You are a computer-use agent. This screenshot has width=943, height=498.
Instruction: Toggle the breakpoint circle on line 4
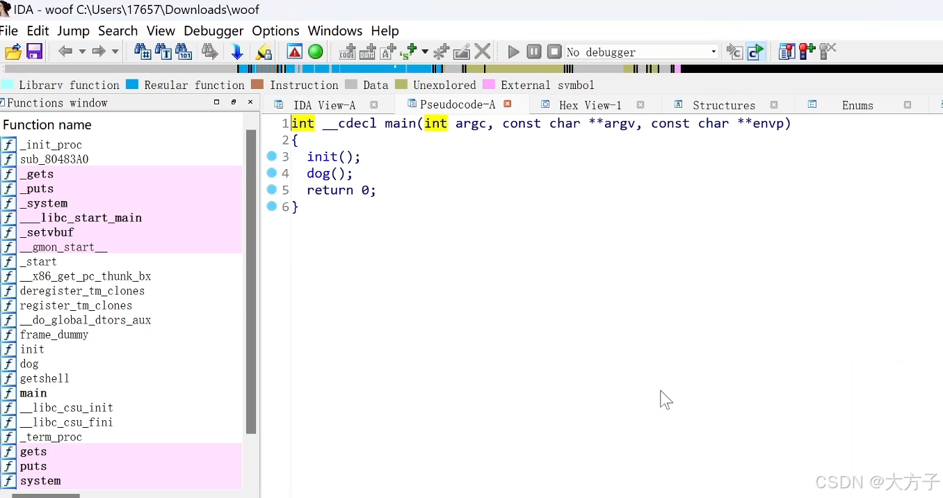pyautogui.click(x=271, y=173)
